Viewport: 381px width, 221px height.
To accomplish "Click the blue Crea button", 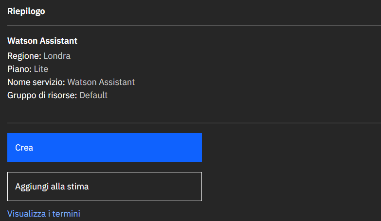I will click(105, 148).
